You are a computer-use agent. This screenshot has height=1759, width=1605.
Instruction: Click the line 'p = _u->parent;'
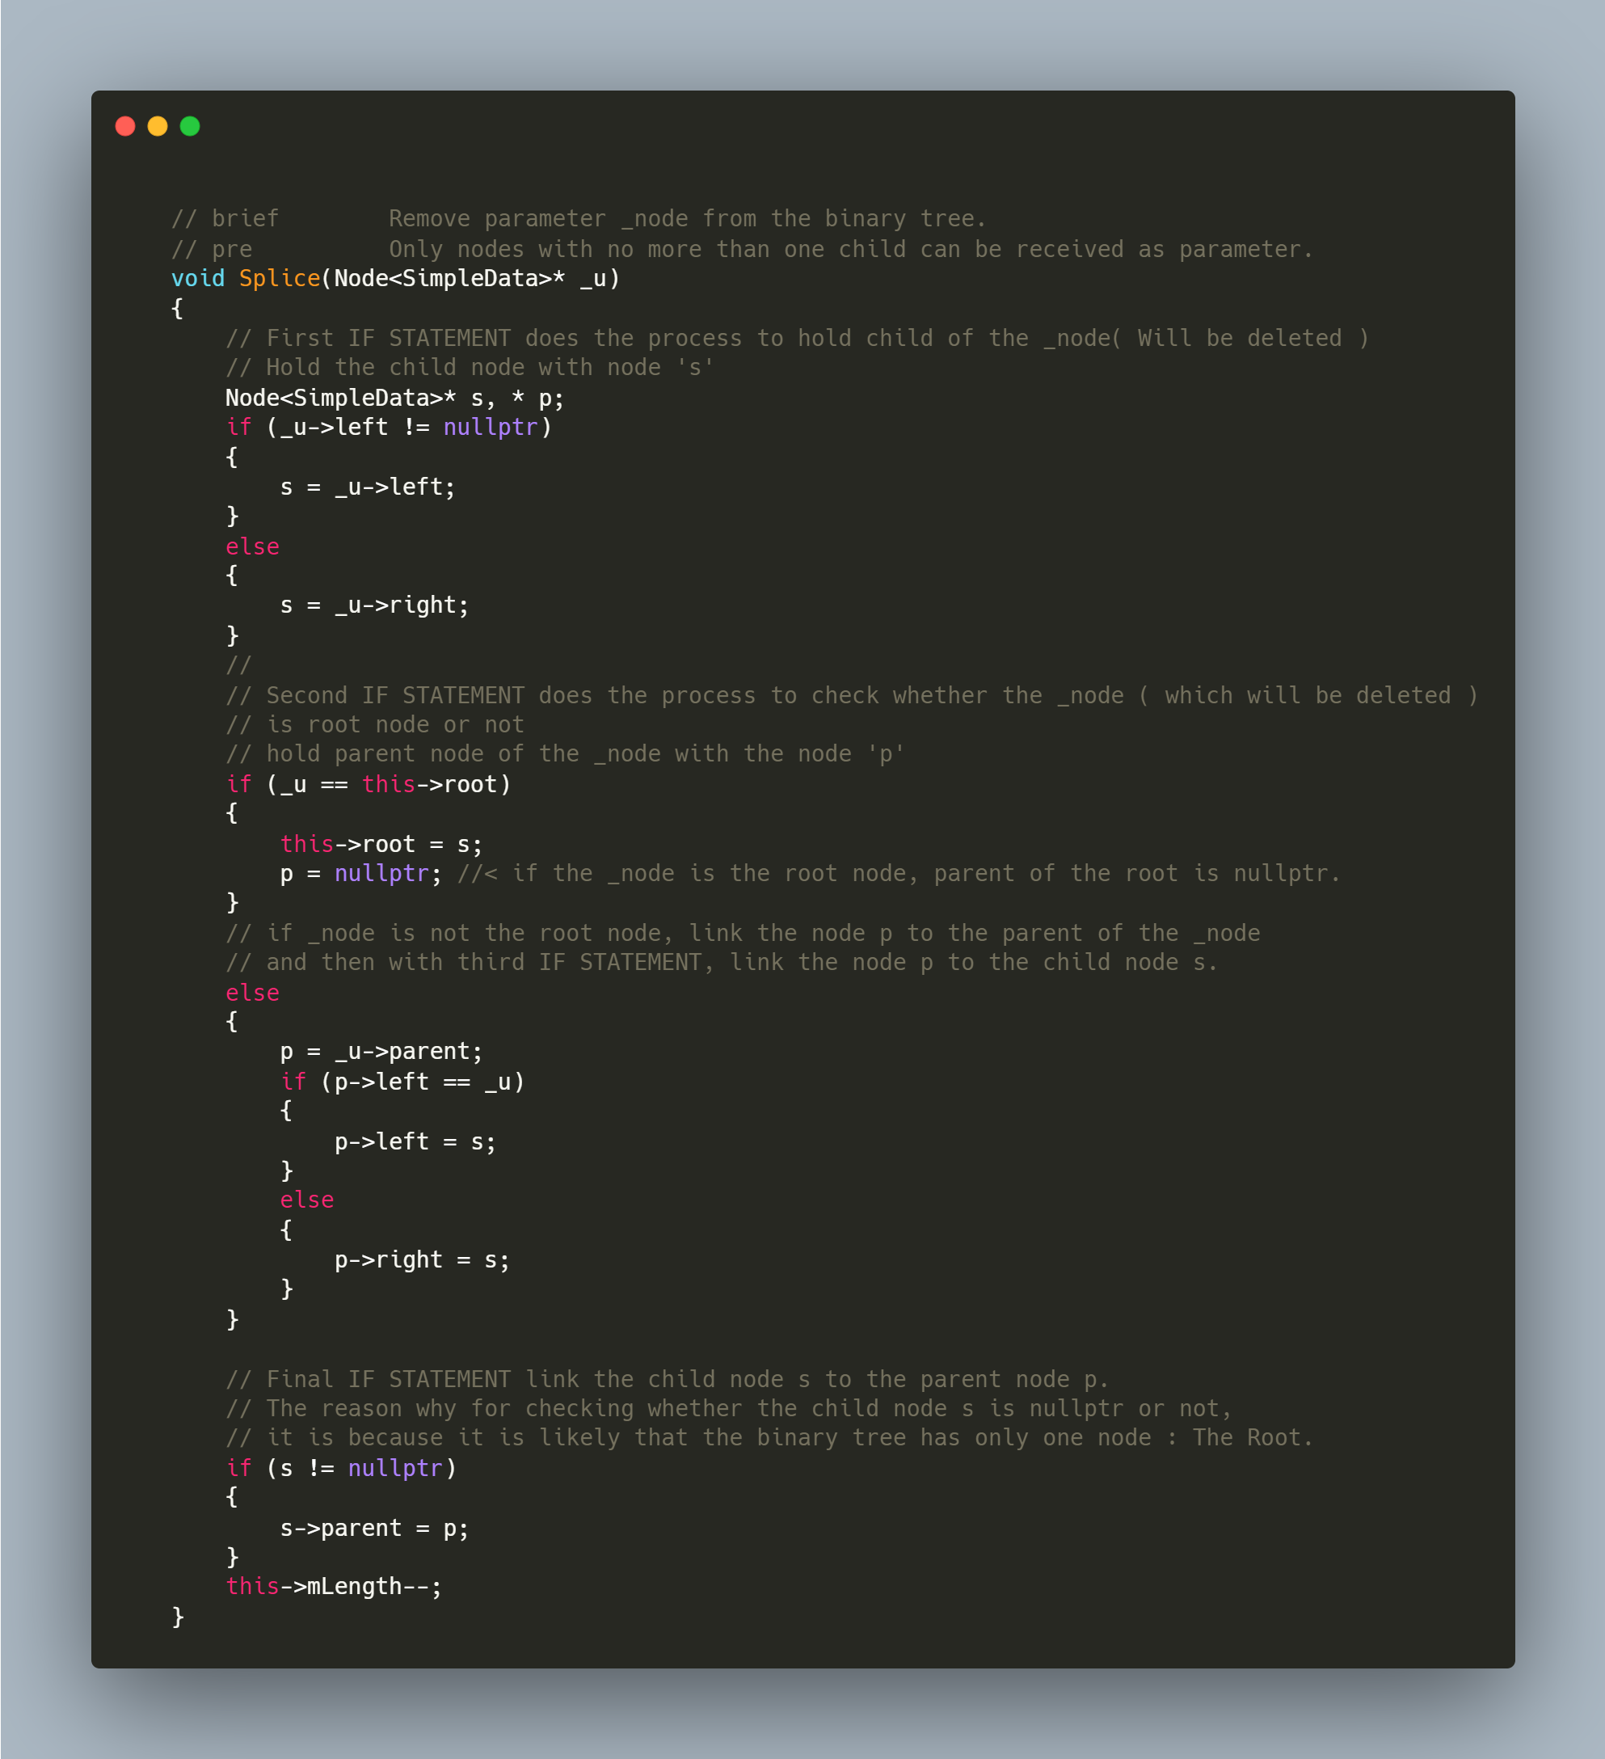pyautogui.click(x=381, y=1052)
